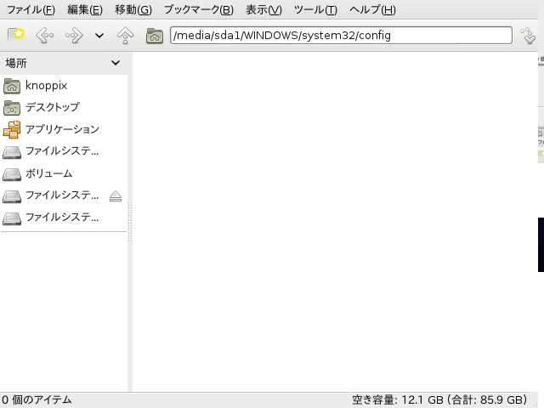Open the ヘルプ(H) menu
This screenshot has width=544, height=408.
[372, 9]
